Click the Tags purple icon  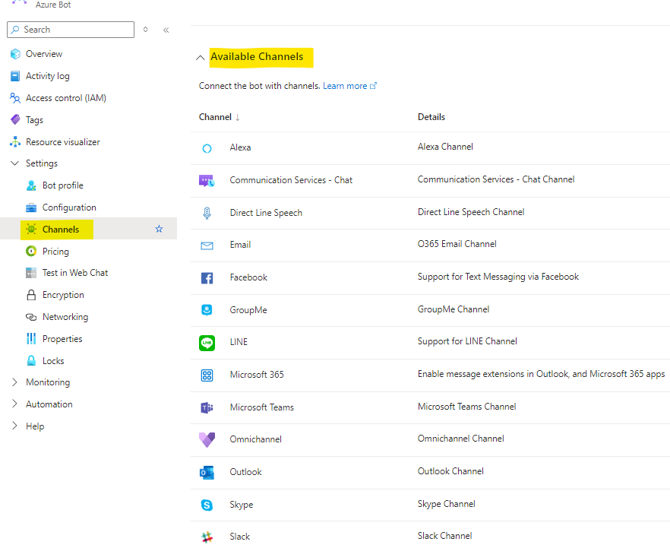(15, 119)
